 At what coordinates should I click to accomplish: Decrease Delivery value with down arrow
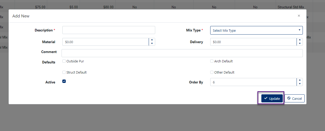300,44
